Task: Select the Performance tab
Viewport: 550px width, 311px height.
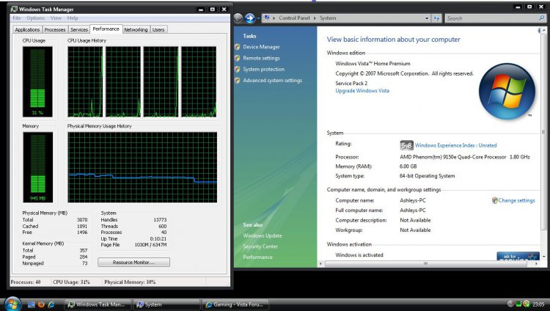Action: tap(106, 29)
